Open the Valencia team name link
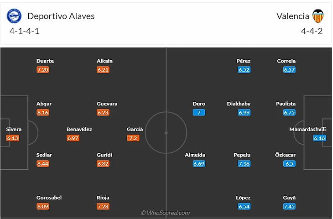Viewport: 333px width, 219px height. pyautogui.click(x=292, y=16)
